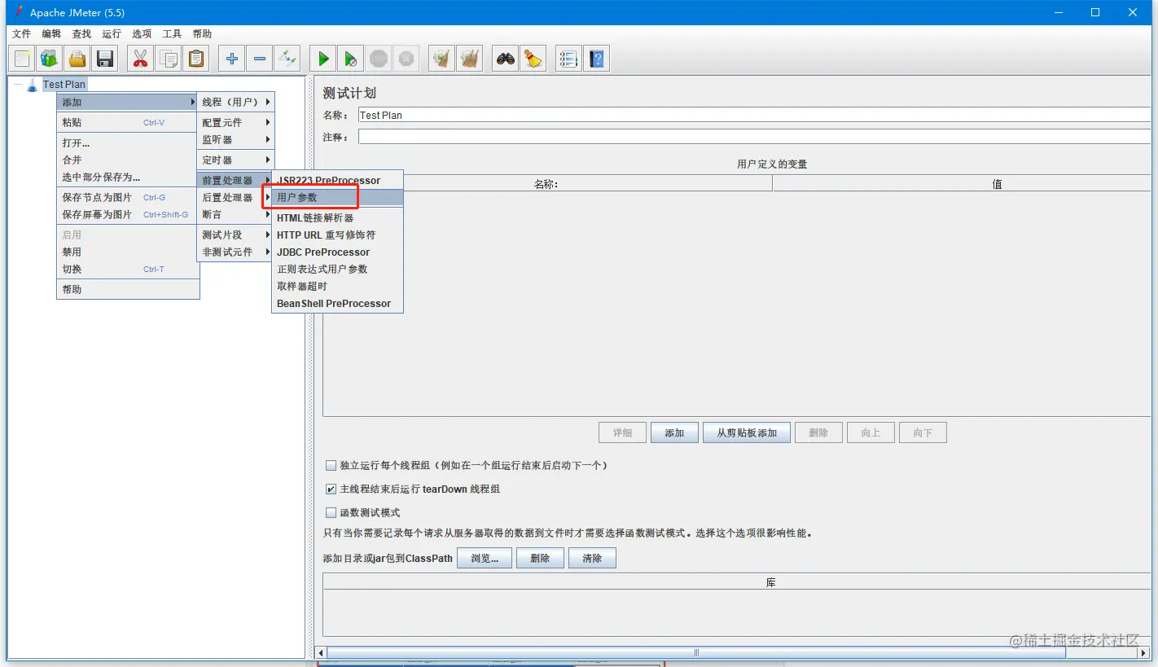Start the test with green play icon
Image resolution: width=1158 pixels, height=667 pixels.
pos(323,59)
